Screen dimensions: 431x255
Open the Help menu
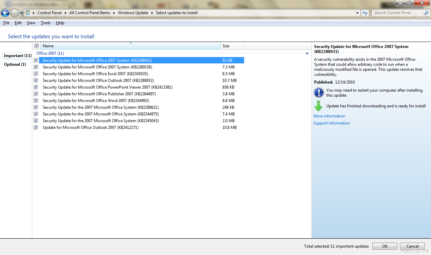[x=60, y=23]
